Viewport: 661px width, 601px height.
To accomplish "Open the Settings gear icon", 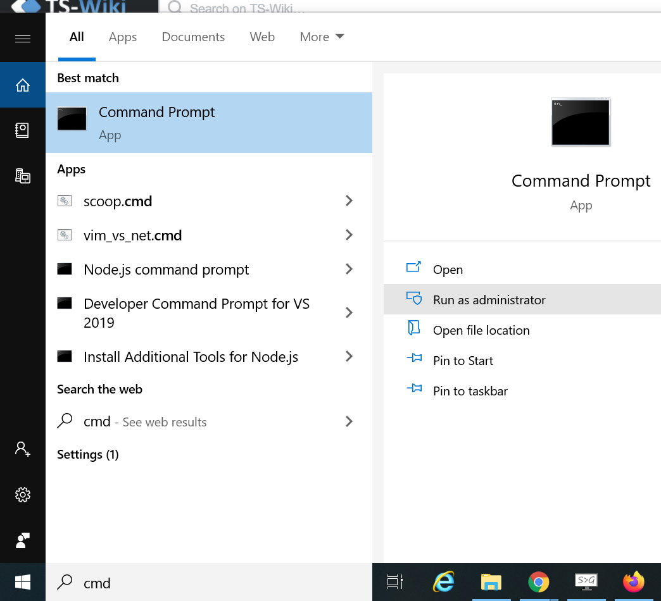I will tap(23, 495).
